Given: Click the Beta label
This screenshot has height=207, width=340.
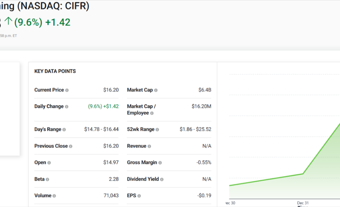Looking at the screenshot, I should [39, 179].
